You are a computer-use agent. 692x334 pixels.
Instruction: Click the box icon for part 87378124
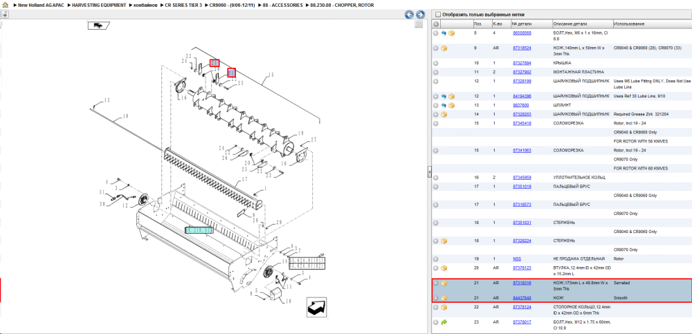pyautogui.click(x=444, y=307)
